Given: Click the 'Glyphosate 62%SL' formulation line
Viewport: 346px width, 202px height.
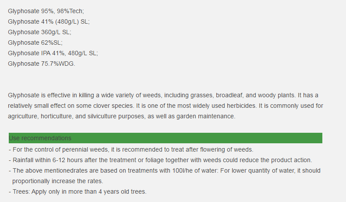Looking at the screenshot, I should coord(35,43).
